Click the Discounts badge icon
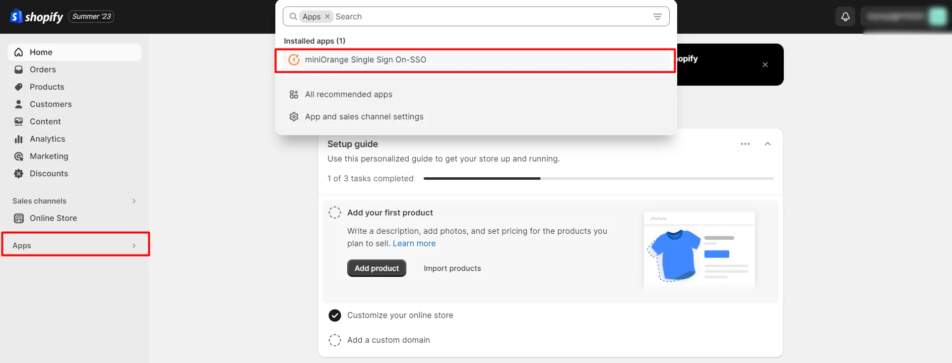This screenshot has width=952, height=363. (x=19, y=173)
